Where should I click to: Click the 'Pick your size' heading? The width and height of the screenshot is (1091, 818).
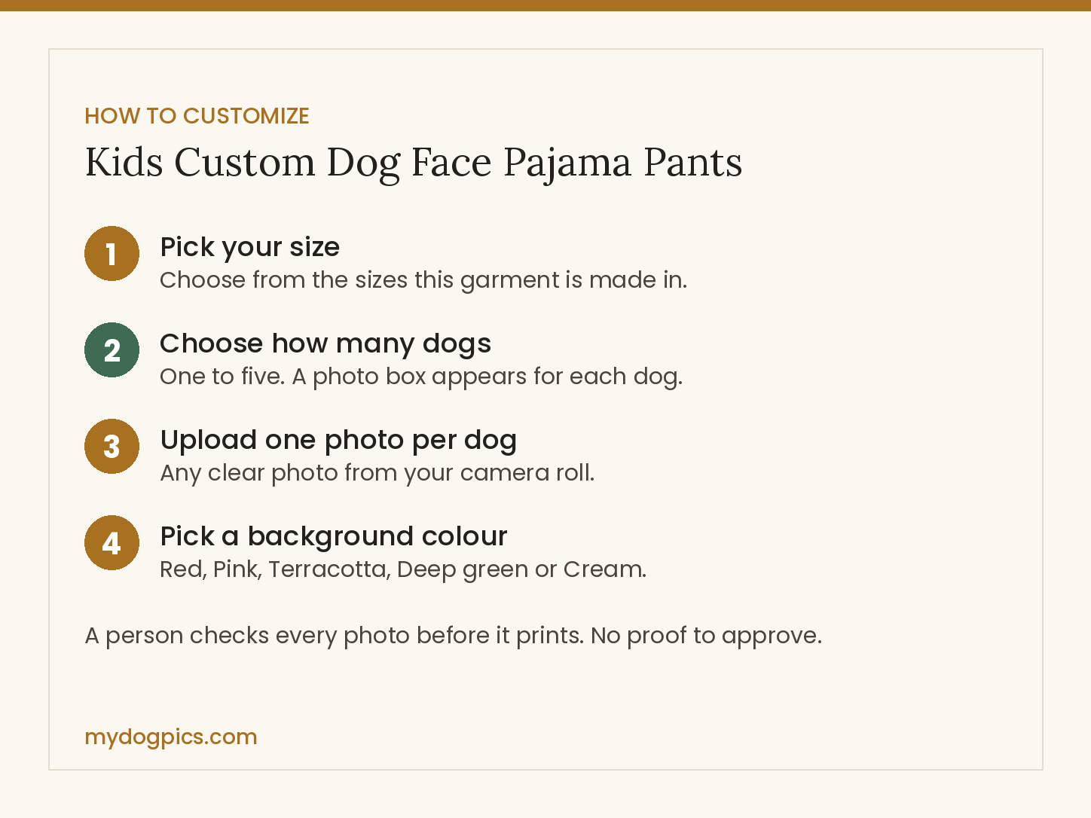click(250, 247)
